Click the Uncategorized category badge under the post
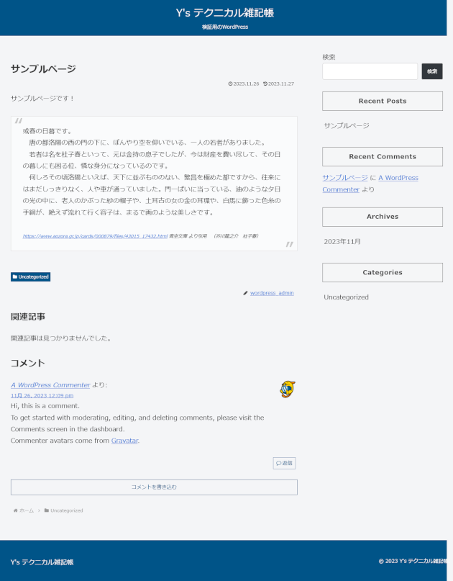 point(31,276)
